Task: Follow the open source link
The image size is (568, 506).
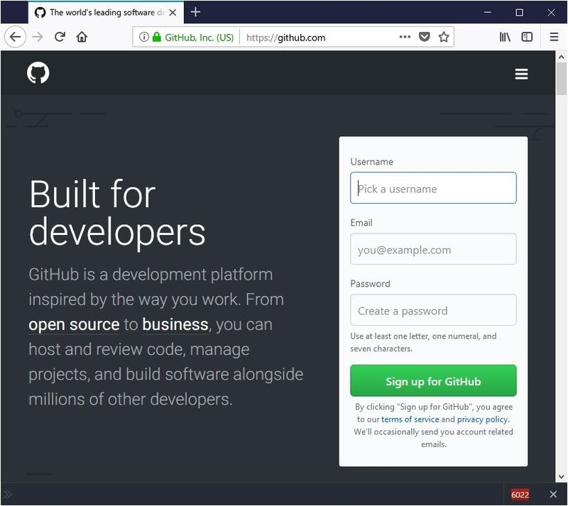Action: (x=74, y=325)
